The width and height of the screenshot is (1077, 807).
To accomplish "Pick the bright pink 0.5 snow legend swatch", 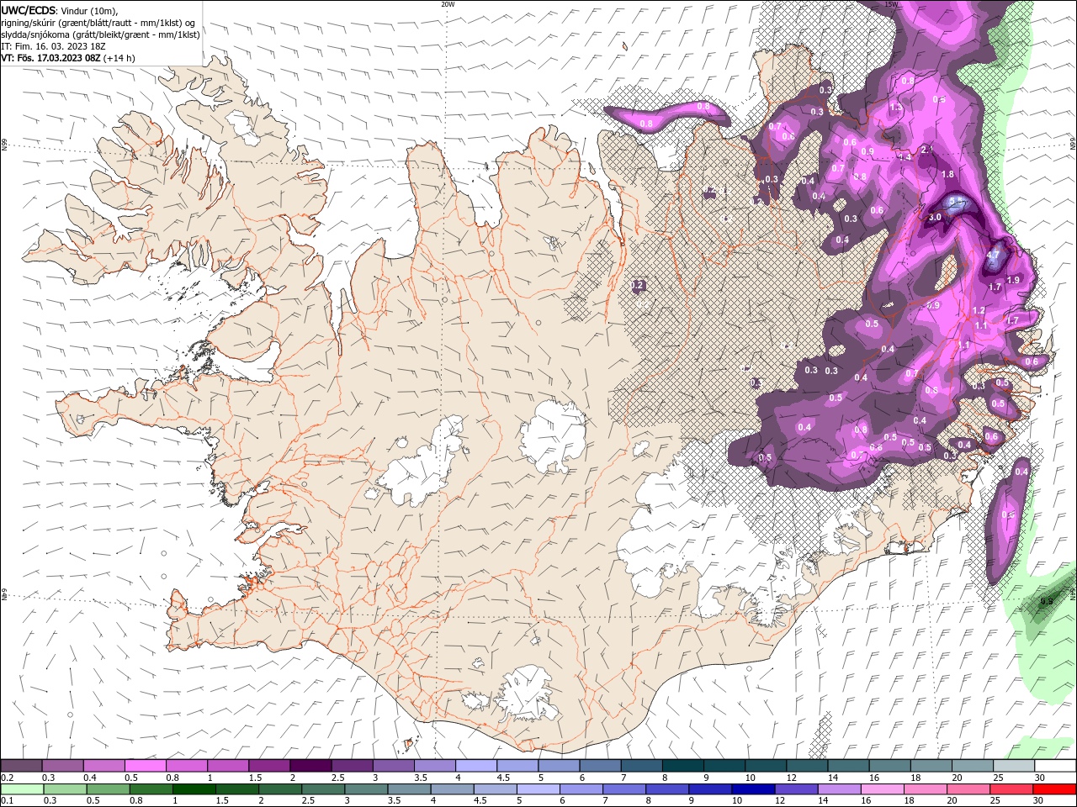I will click(145, 766).
